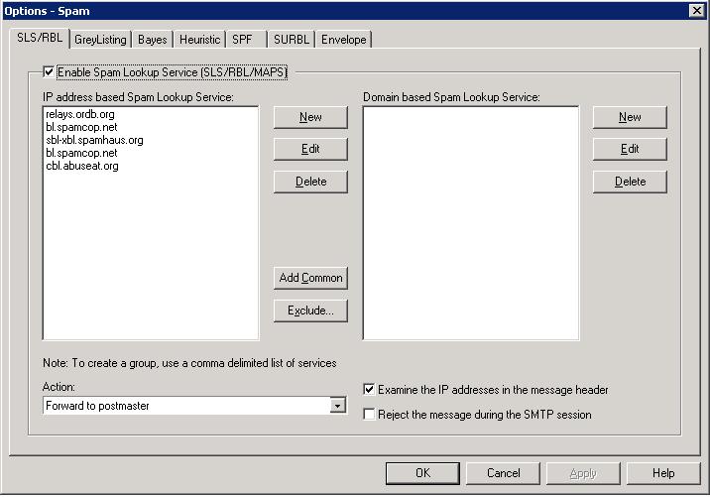Screen dimensions: 710x497
Task: Select sbl-xbl.spamhaus.org entry
Action: [x=94, y=140]
